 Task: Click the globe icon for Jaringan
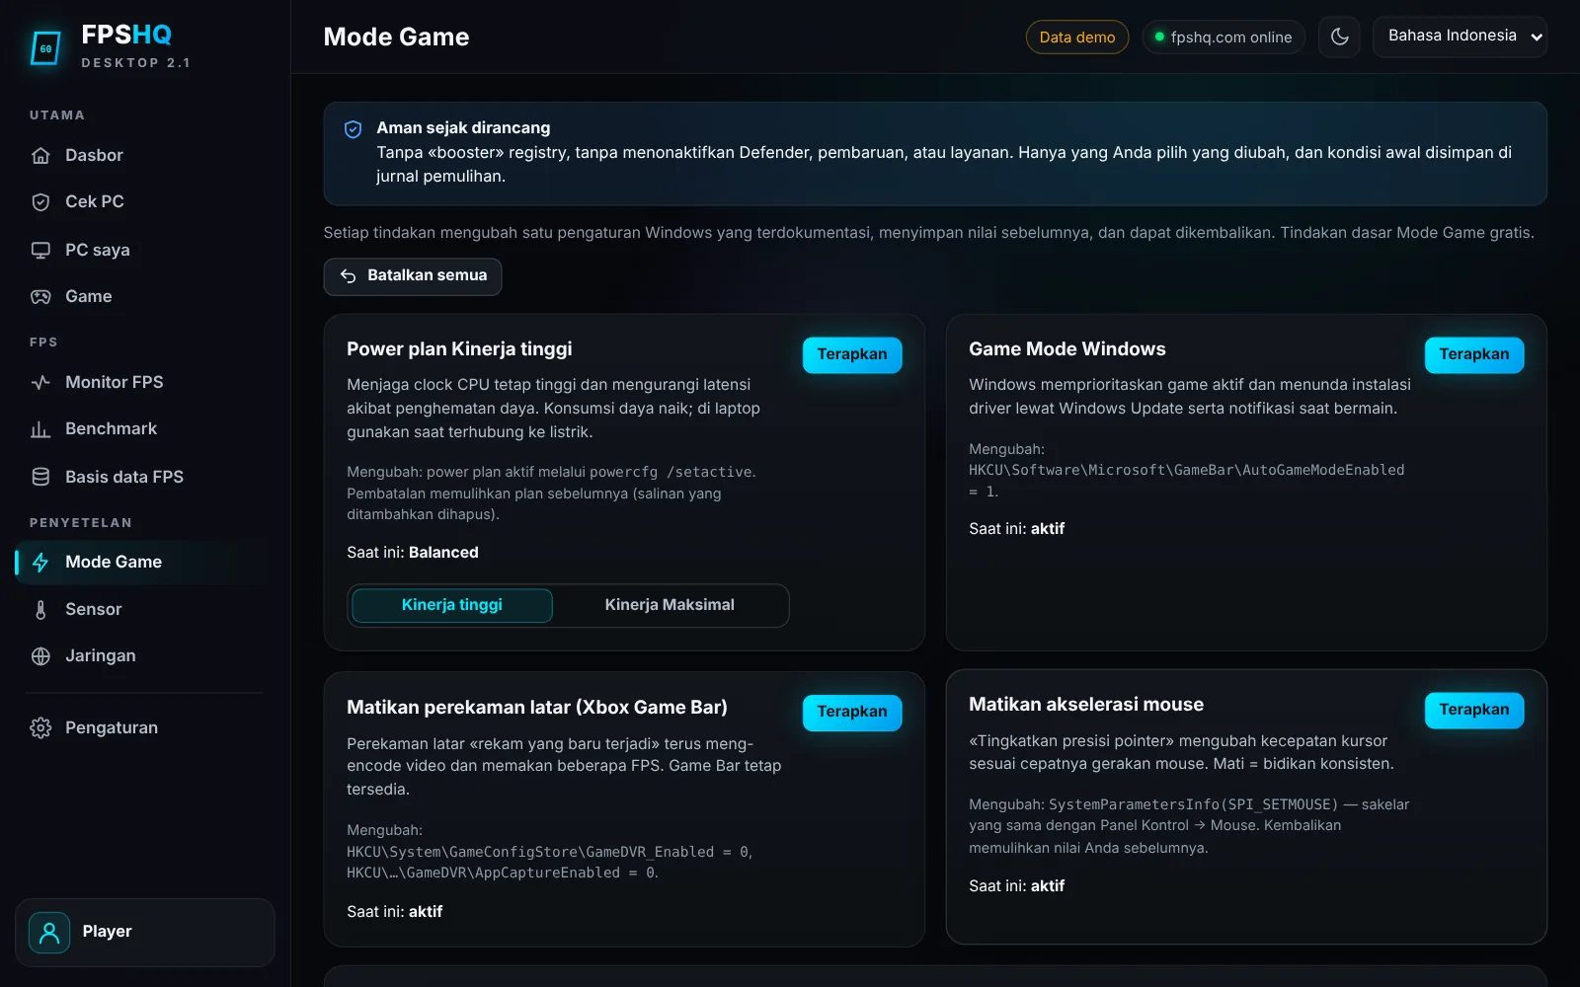pos(40,655)
